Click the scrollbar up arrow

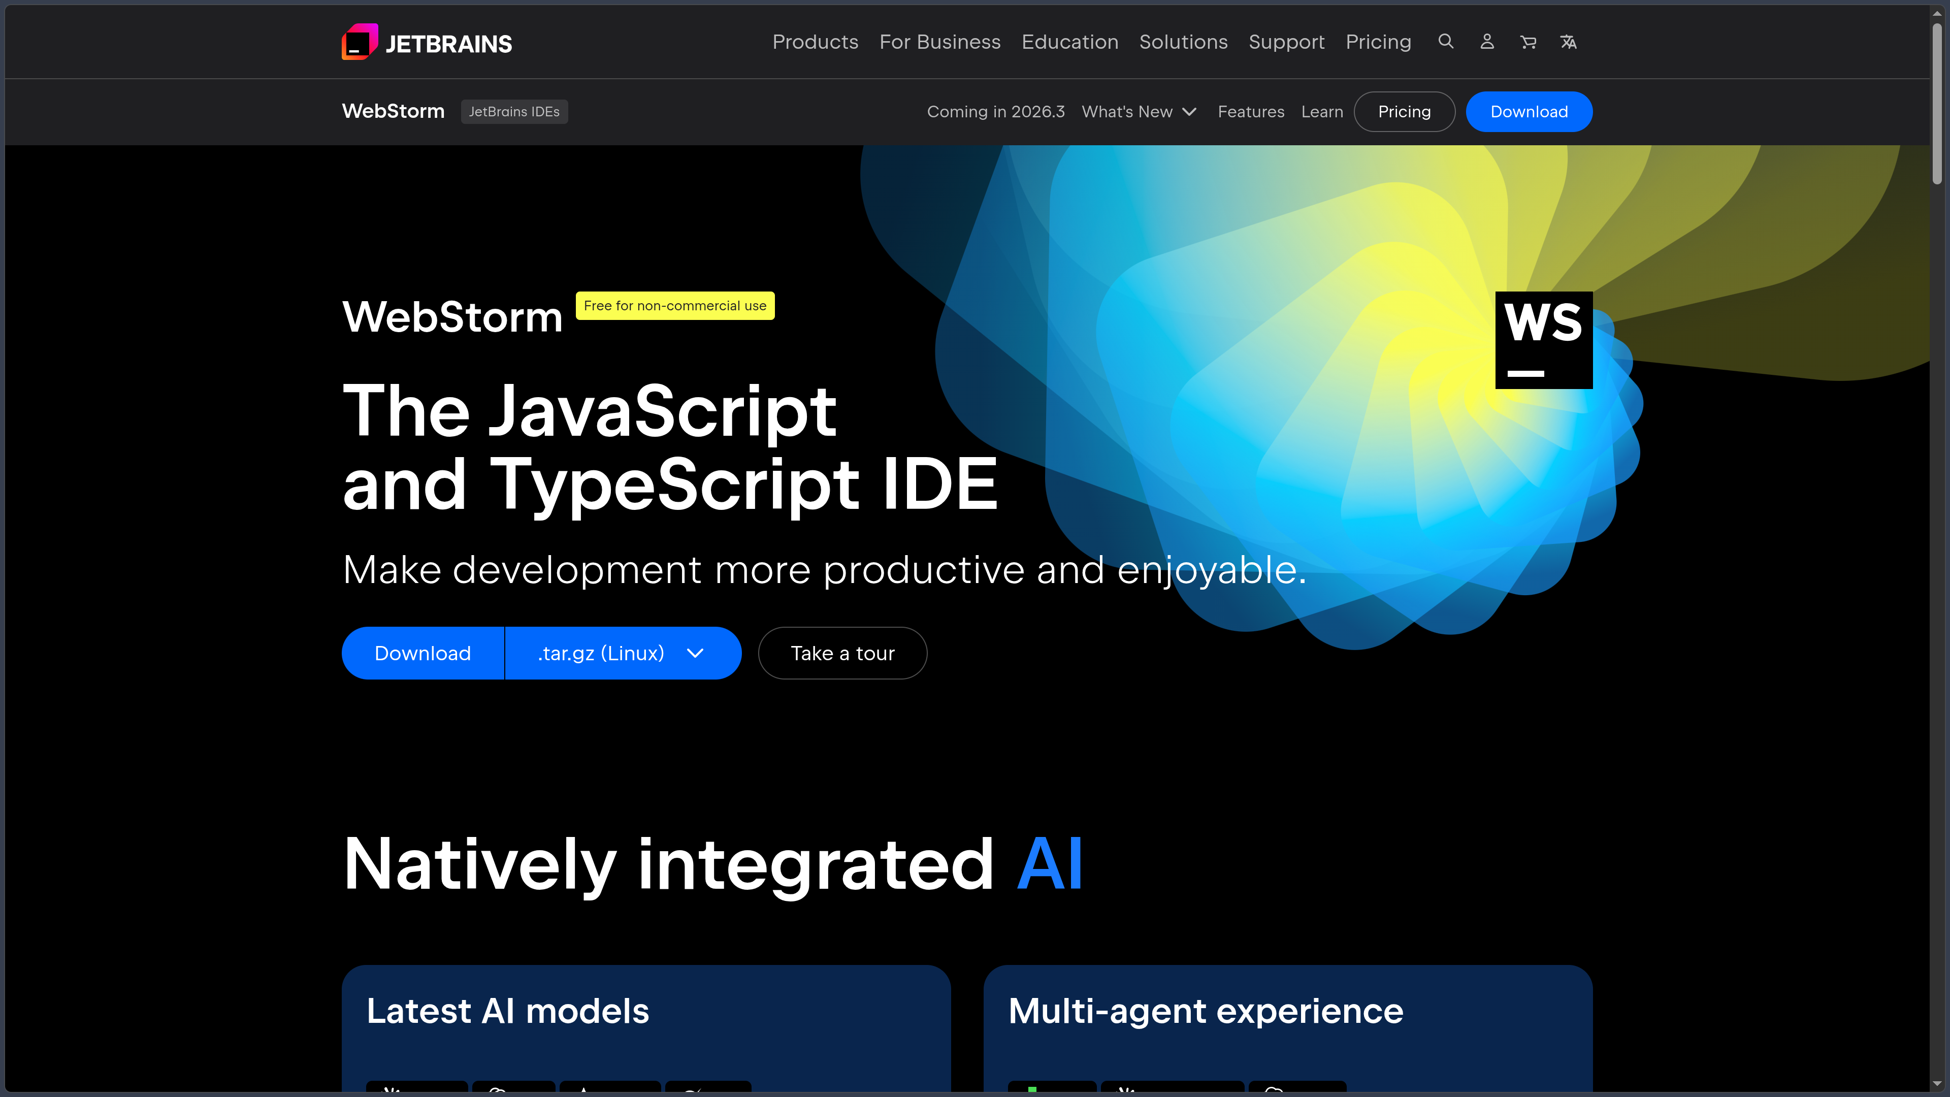click(1936, 13)
